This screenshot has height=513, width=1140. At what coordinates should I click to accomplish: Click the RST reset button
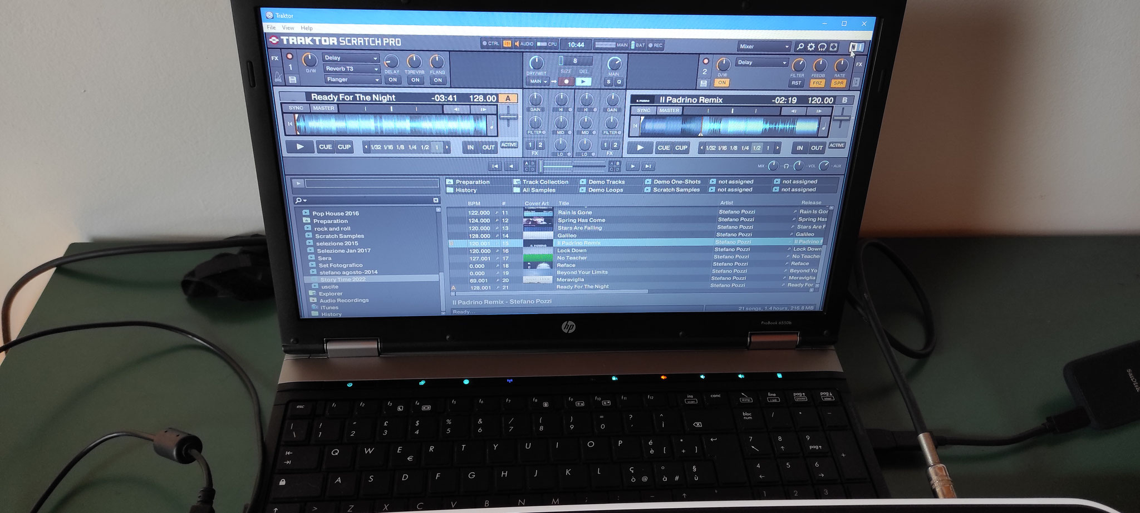[797, 83]
